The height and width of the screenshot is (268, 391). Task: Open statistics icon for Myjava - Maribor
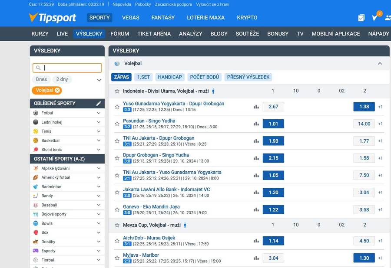pyautogui.click(x=256, y=258)
